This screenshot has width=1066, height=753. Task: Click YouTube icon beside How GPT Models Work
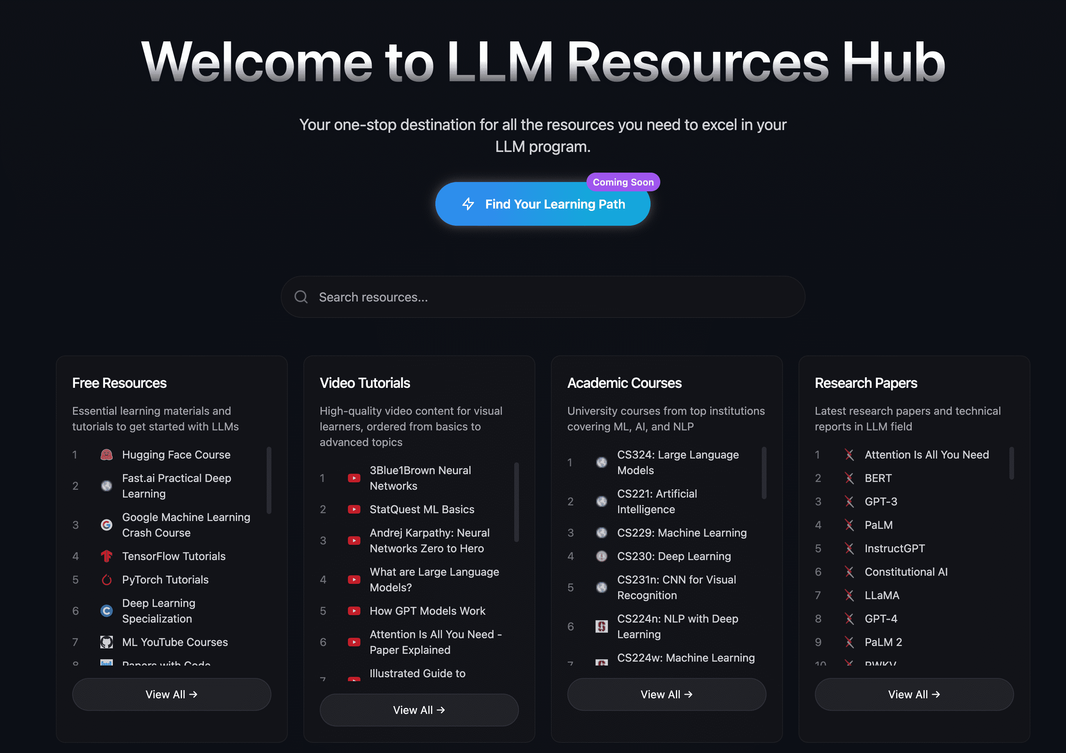click(x=354, y=611)
